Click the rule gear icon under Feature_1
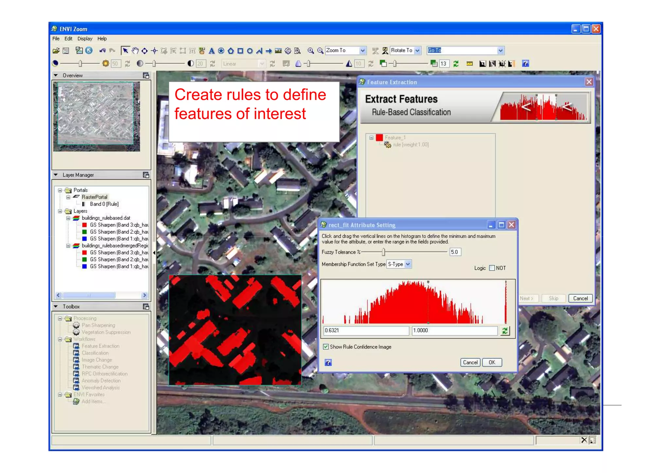Image resolution: width=670 pixels, height=473 pixels. 388,144
